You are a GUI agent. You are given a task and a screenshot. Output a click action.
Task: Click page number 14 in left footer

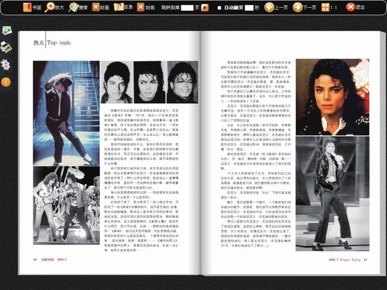pyautogui.click(x=35, y=259)
